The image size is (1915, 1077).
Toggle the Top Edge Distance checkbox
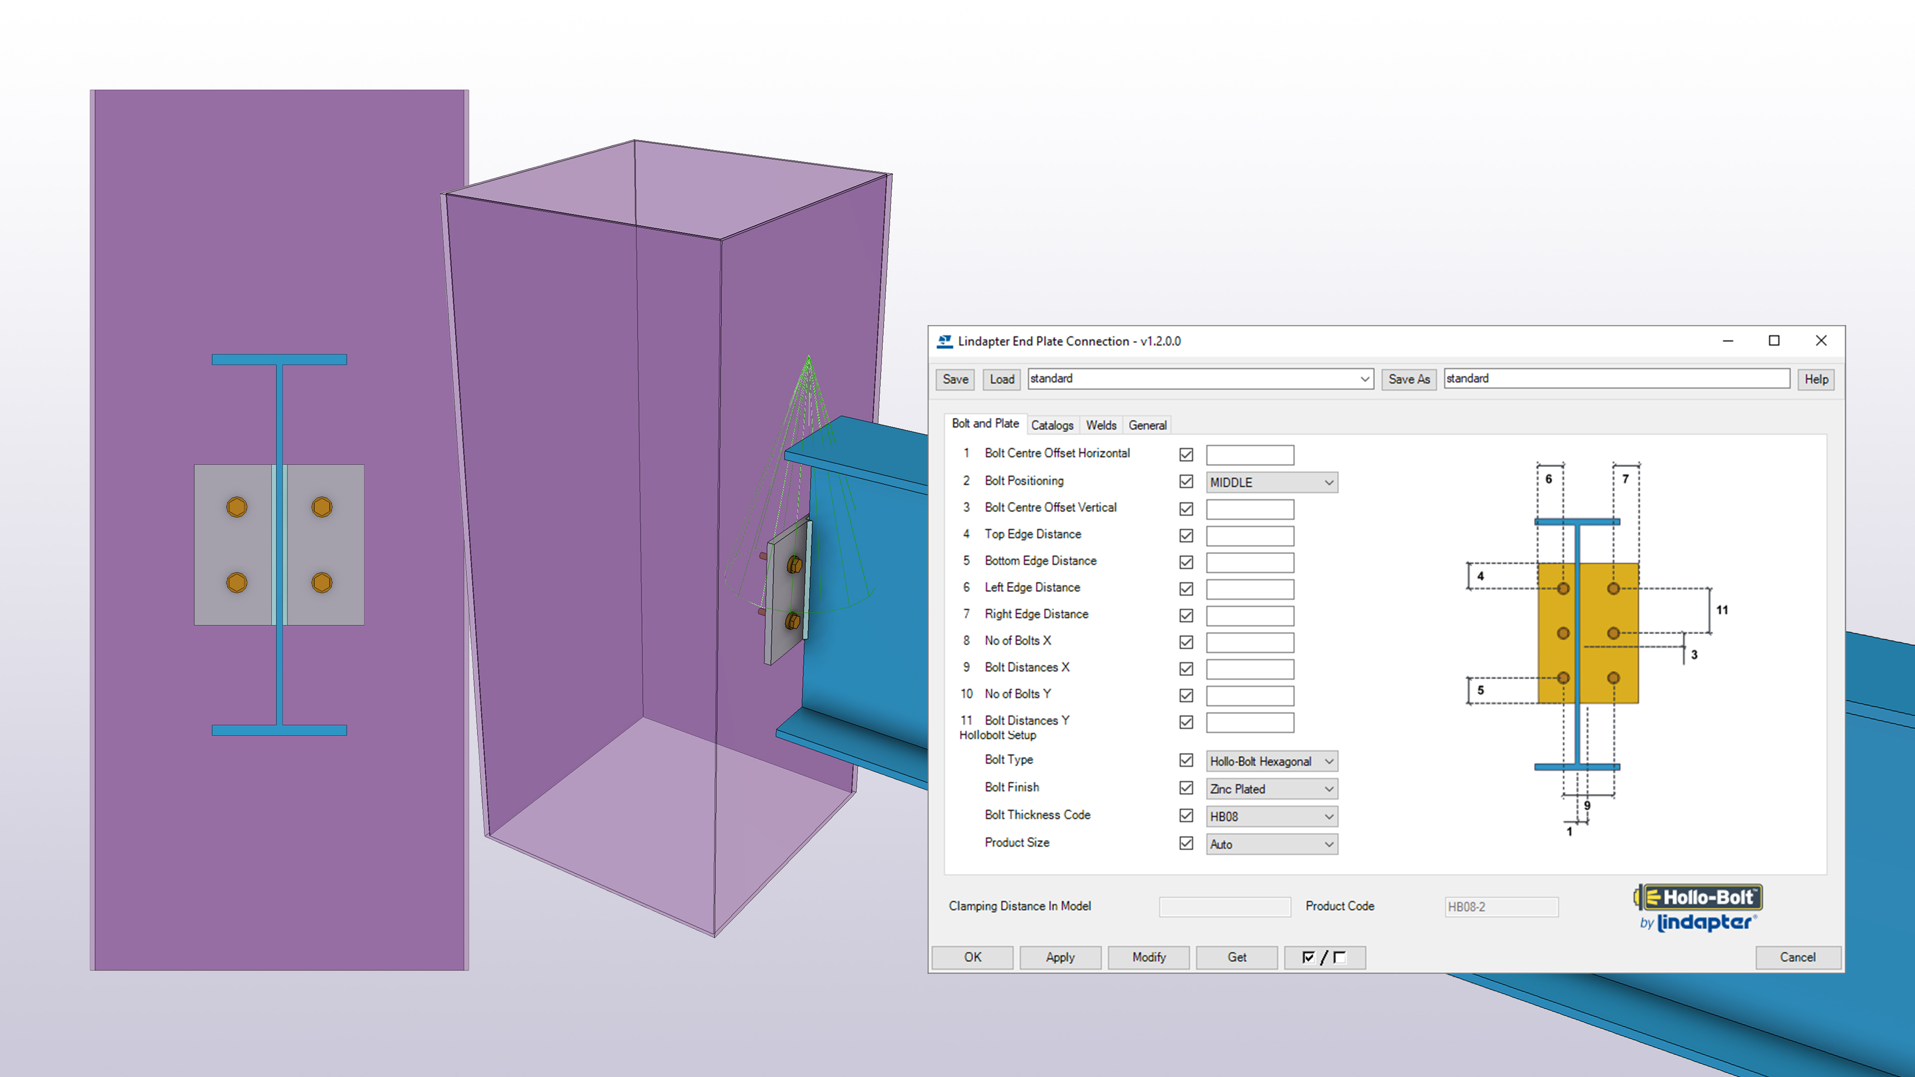(1186, 535)
